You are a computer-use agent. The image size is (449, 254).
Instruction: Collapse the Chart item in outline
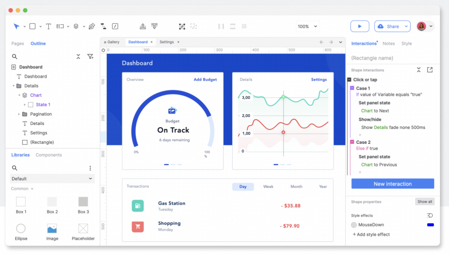(19, 95)
